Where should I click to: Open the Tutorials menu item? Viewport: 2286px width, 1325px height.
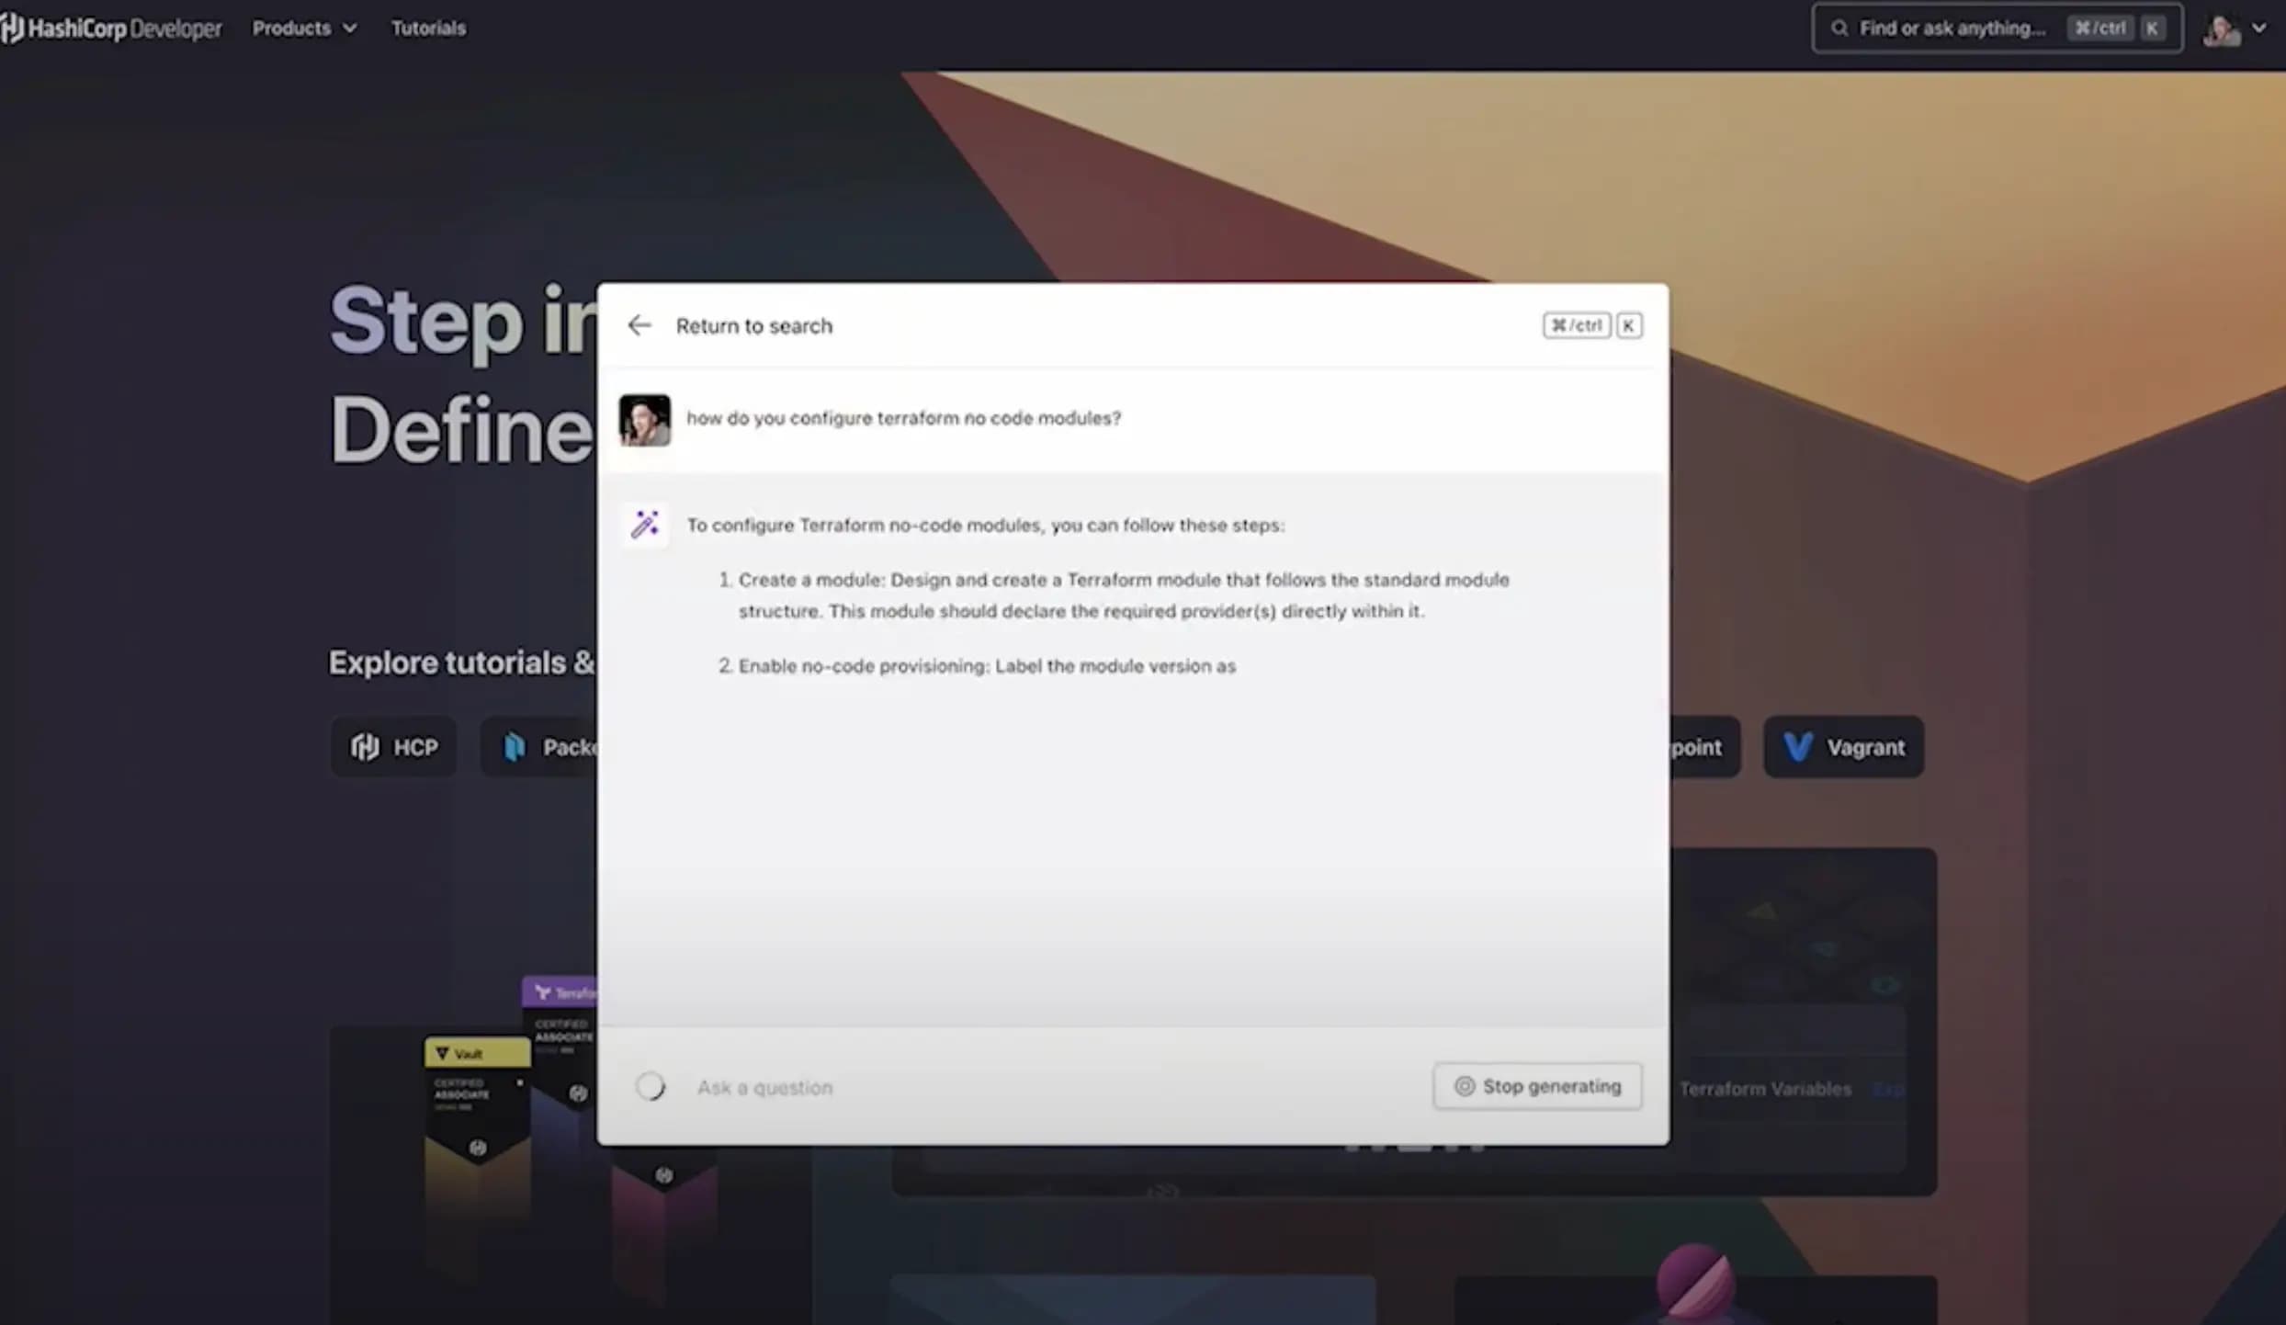(428, 28)
